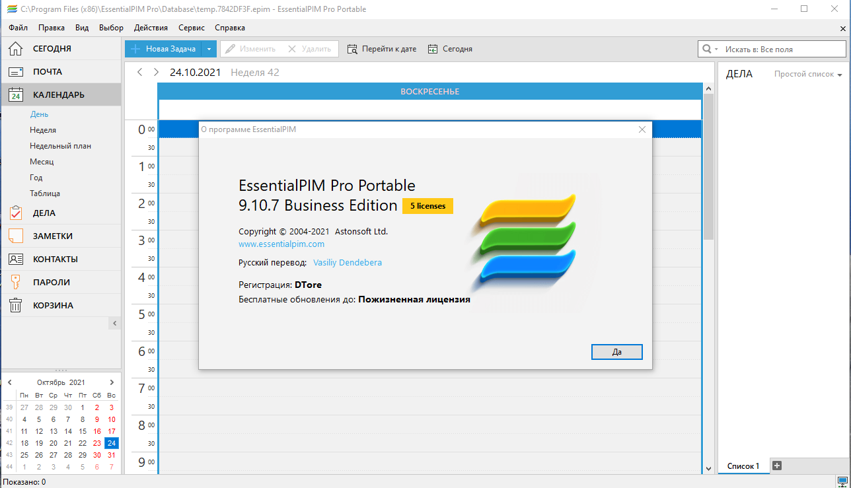
Task: Click the New Task (Новая Задача) button
Action: 163,49
